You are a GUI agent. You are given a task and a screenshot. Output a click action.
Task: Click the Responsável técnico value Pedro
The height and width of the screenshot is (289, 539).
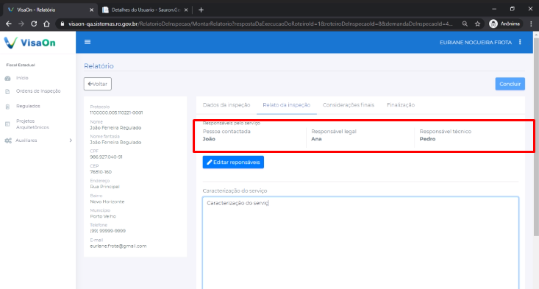(427, 139)
